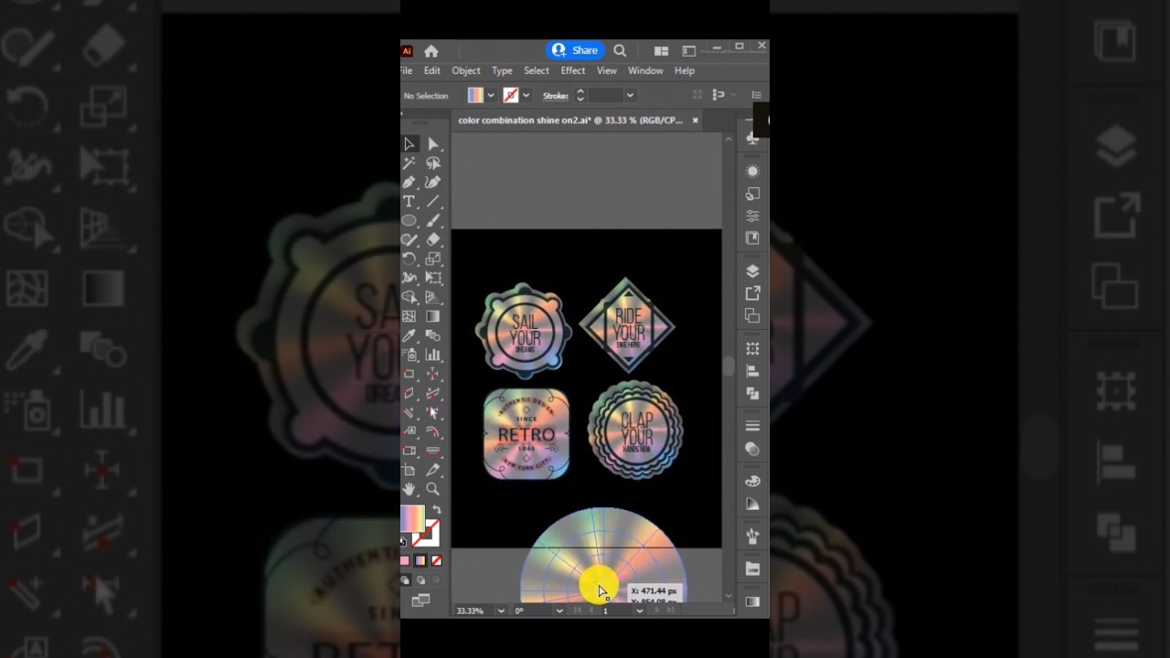Activate the Zoom magnifier tool
Image resolution: width=1170 pixels, height=658 pixels.
[x=433, y=489]
